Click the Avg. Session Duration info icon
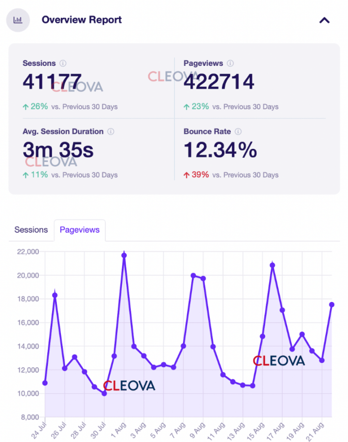 (x=111, y=132)
